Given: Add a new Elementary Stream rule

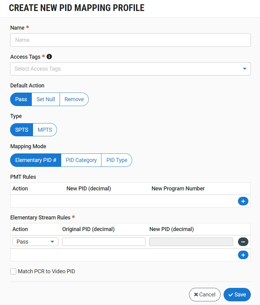Looking at the screenshot, I should pyautogui.click(x=243, y=255).
